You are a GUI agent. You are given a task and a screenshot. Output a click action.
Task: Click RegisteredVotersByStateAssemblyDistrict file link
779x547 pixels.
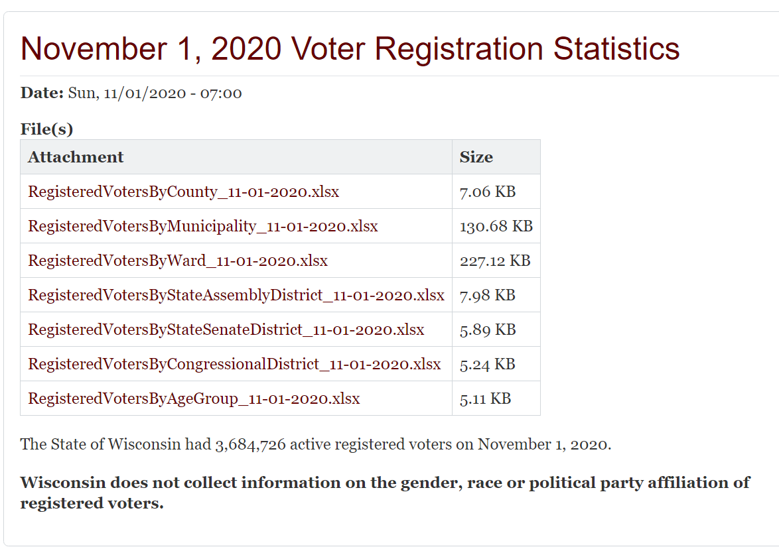236,296
